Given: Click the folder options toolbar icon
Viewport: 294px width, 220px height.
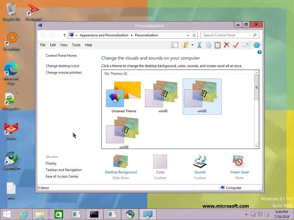Looking at the screenshot, I should pyautogui.click(x=185, y=45).
